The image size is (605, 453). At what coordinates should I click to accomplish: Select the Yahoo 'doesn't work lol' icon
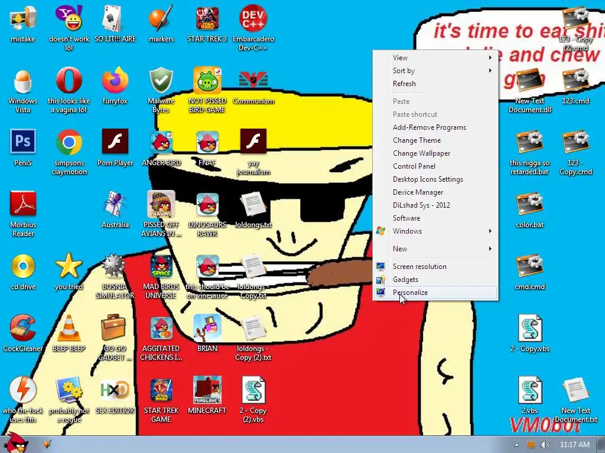point(69,19)
